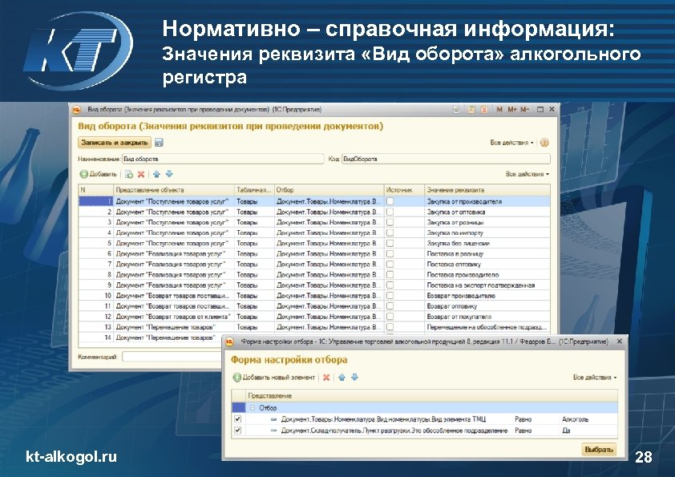Toggle Источник checkbox for Поставка оптовику
Image resolution: width=675 pixels, height=477 pixels.
390,264
